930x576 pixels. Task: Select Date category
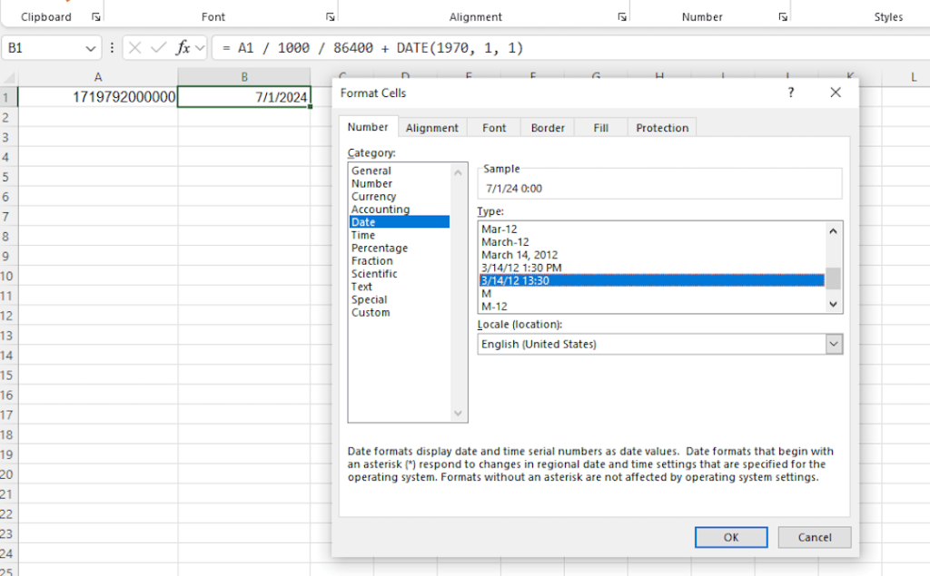click(400, 221)
